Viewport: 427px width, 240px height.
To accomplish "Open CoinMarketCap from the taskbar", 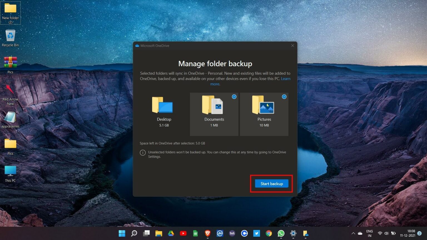I will pos(220,233).
